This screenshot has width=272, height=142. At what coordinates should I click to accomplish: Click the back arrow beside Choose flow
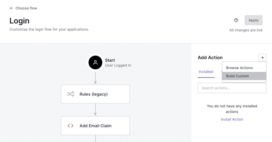(11, 8)
